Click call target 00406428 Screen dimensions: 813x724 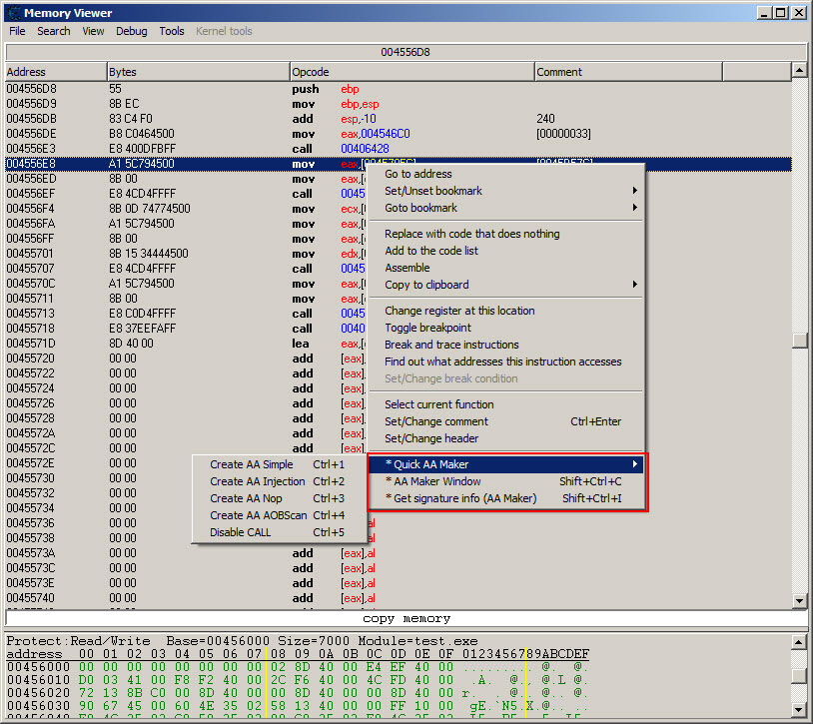365,149
